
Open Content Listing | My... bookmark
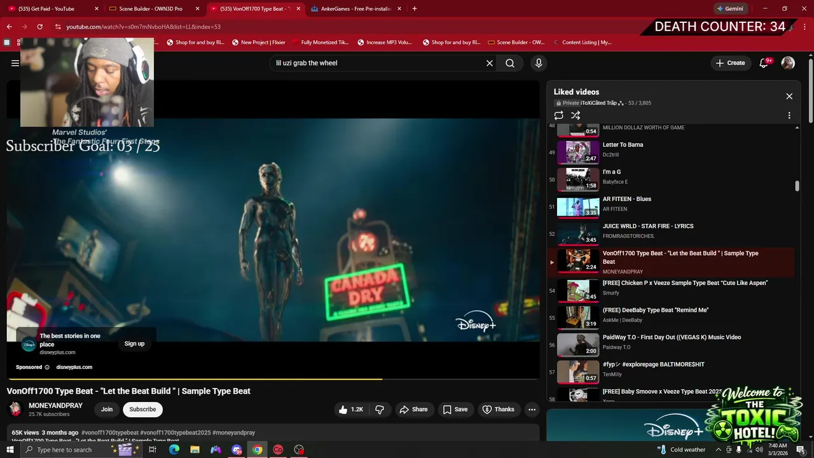click(x=582, y=43)
